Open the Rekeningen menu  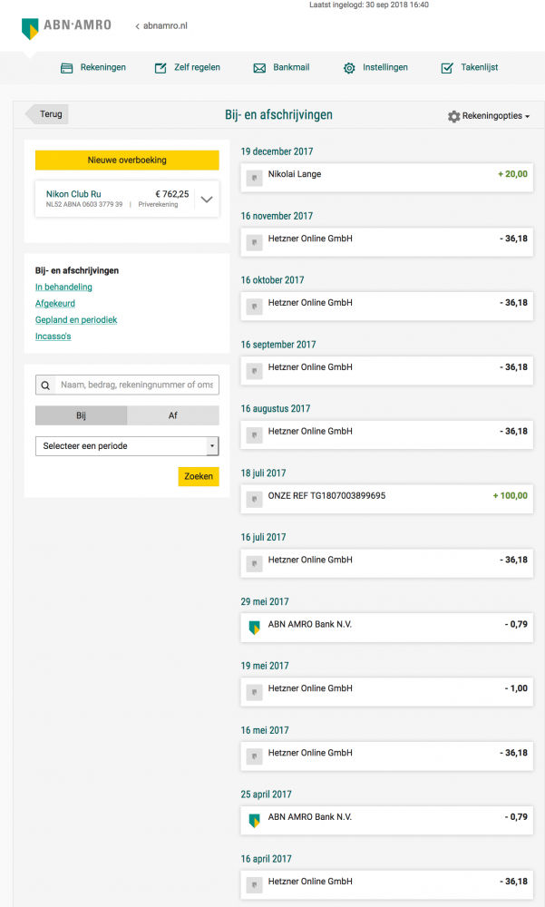tap(93, 68)
